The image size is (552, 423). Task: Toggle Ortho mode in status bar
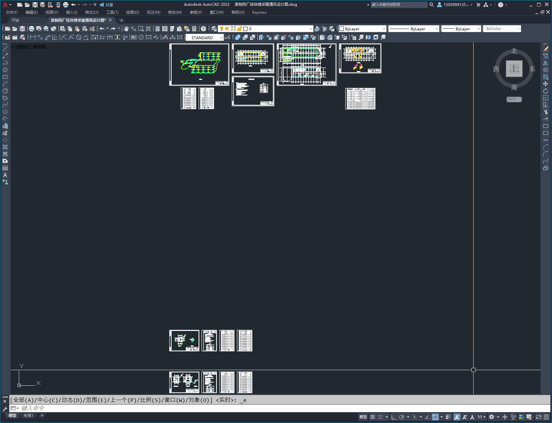coord(394,417)
